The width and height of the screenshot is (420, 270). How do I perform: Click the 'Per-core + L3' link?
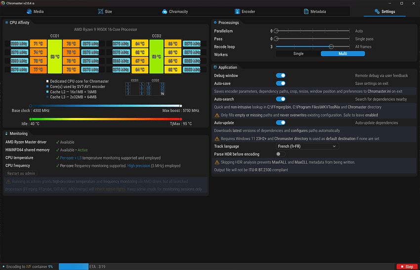coord(71,158)
